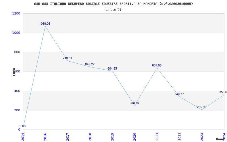This screenshot has width=227, height=142.
Task: Click the 2019 x-axis label
Action: (112, 137)
